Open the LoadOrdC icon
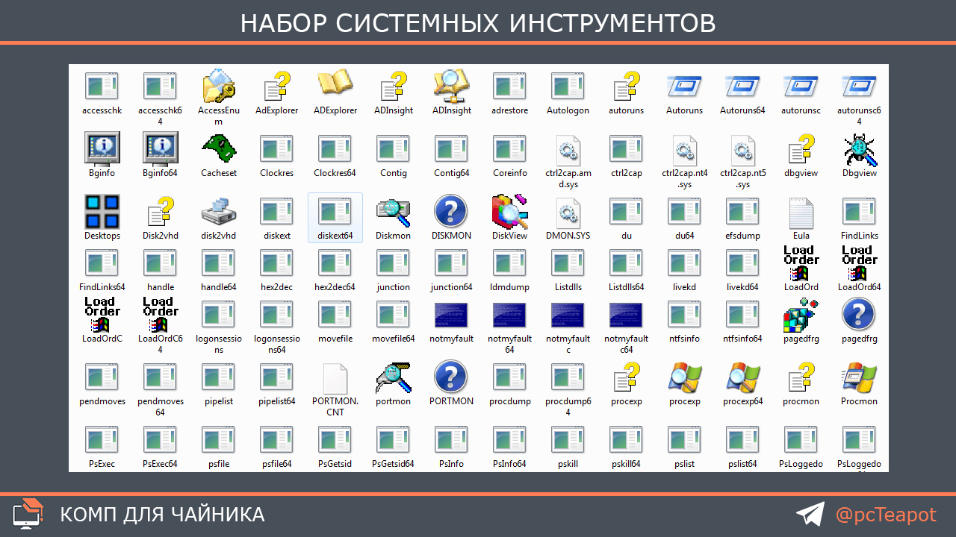This screenshot has width=956, height=537. tap(102, 314)
